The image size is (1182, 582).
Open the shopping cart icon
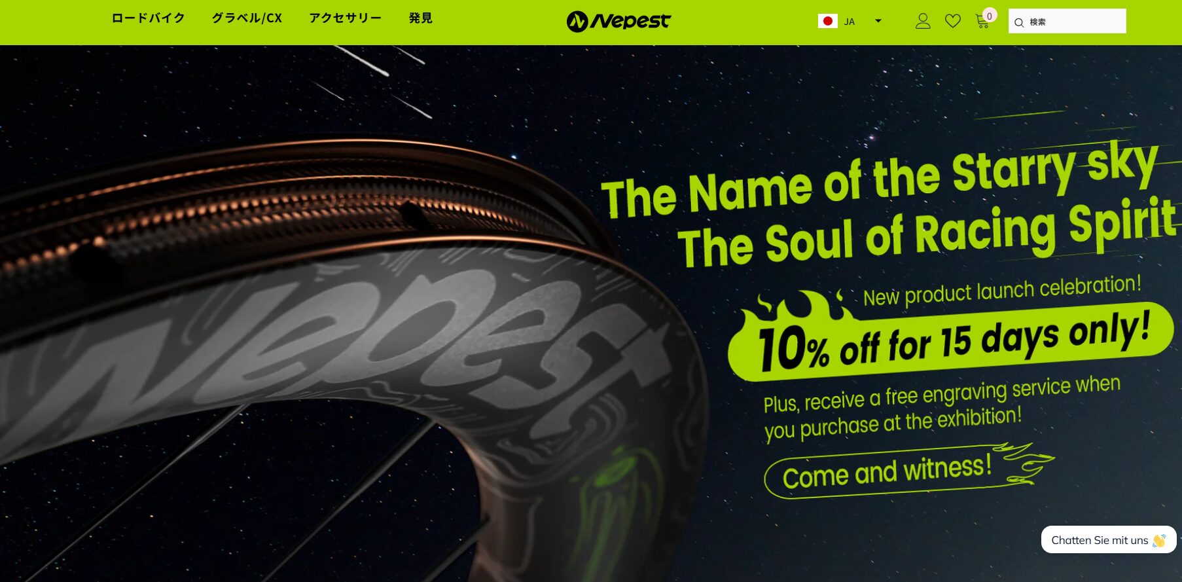(982, 22)
